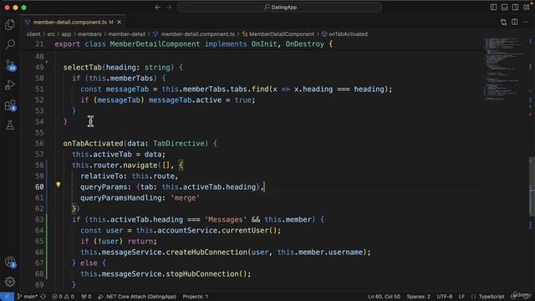Click the vertical editor scrollbar thumb

coord(532,186)
